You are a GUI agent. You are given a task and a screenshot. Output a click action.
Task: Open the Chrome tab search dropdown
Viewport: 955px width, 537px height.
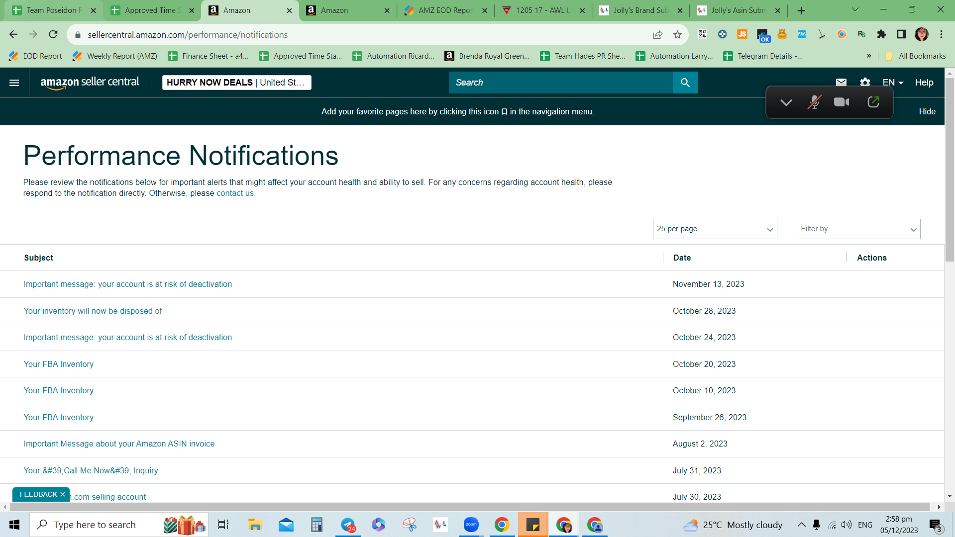tap(855, 10)
